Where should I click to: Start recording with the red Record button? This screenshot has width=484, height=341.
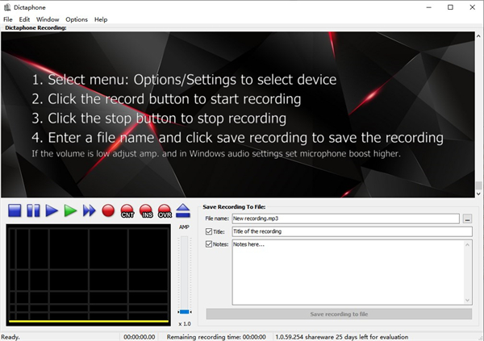108,210
